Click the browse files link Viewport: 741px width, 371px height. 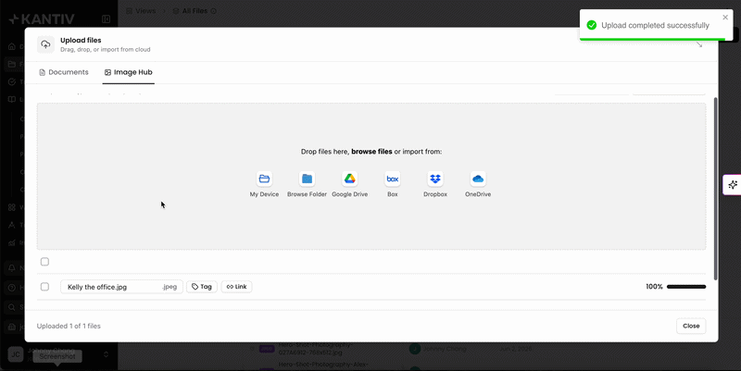point(372,152)
